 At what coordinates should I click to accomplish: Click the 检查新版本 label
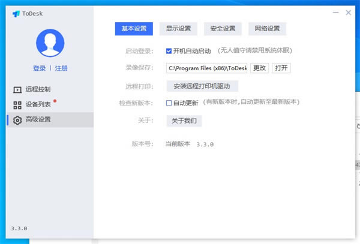click(x=136, y=103)
